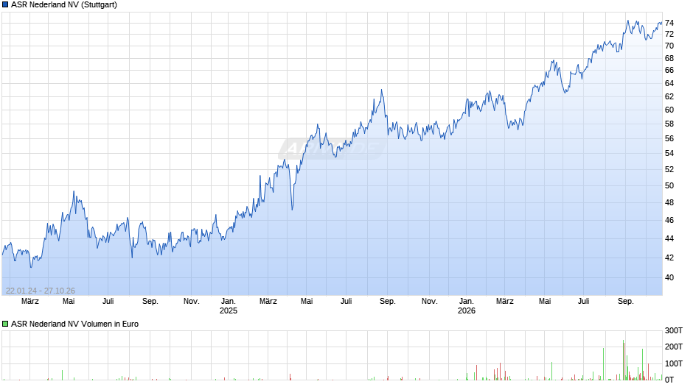Click the price axis label 68
Viewport: 693px width, 387px height.
pyautogui.click(x=669, y=58)
